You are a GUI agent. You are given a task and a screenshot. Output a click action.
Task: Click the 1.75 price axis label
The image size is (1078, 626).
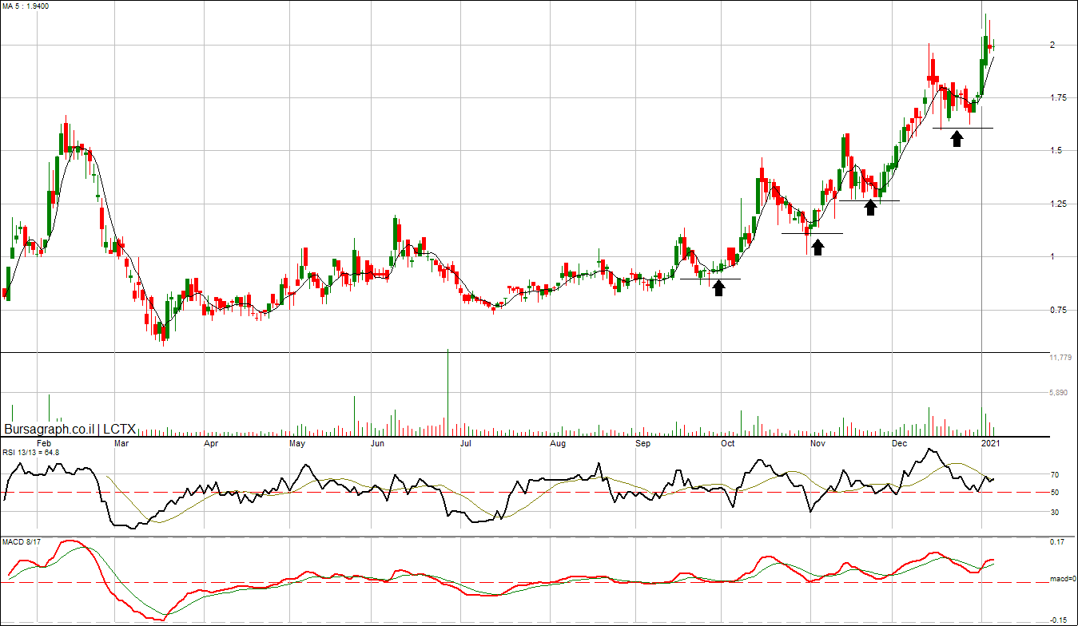click(1060, 98)
